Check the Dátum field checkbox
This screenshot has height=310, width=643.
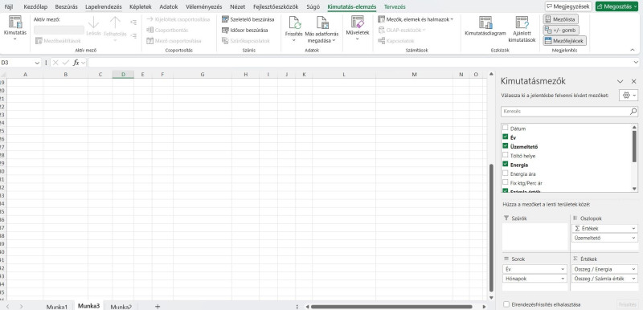tap(506, 128)
